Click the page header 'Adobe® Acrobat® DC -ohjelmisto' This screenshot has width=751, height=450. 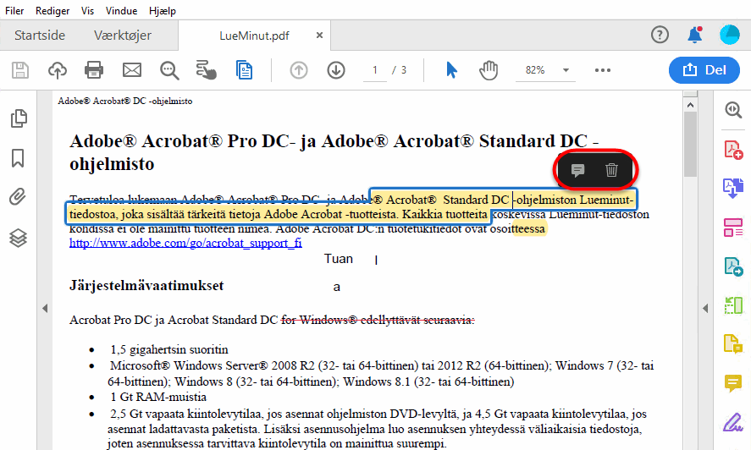point(125,101)
